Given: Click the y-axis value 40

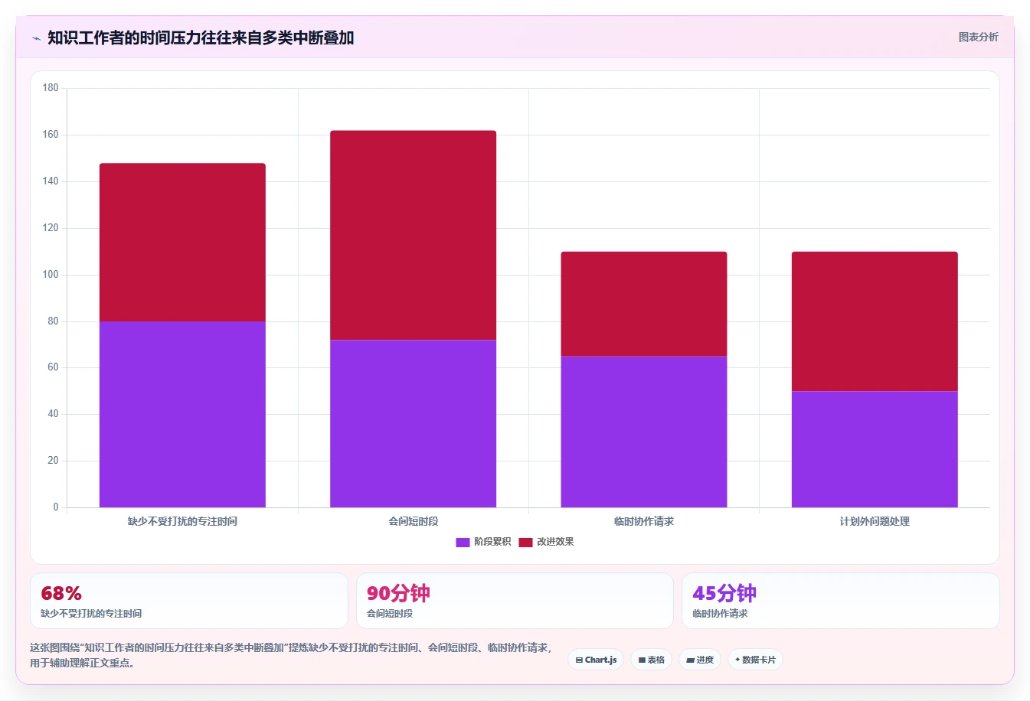Looking at the screenshot, I should (53, 414).
